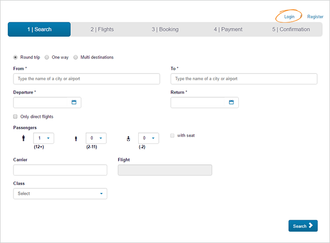The height and width of the screenshot is (243, 330).
Task: Open the Register link
Action: (x=315, y=17)
